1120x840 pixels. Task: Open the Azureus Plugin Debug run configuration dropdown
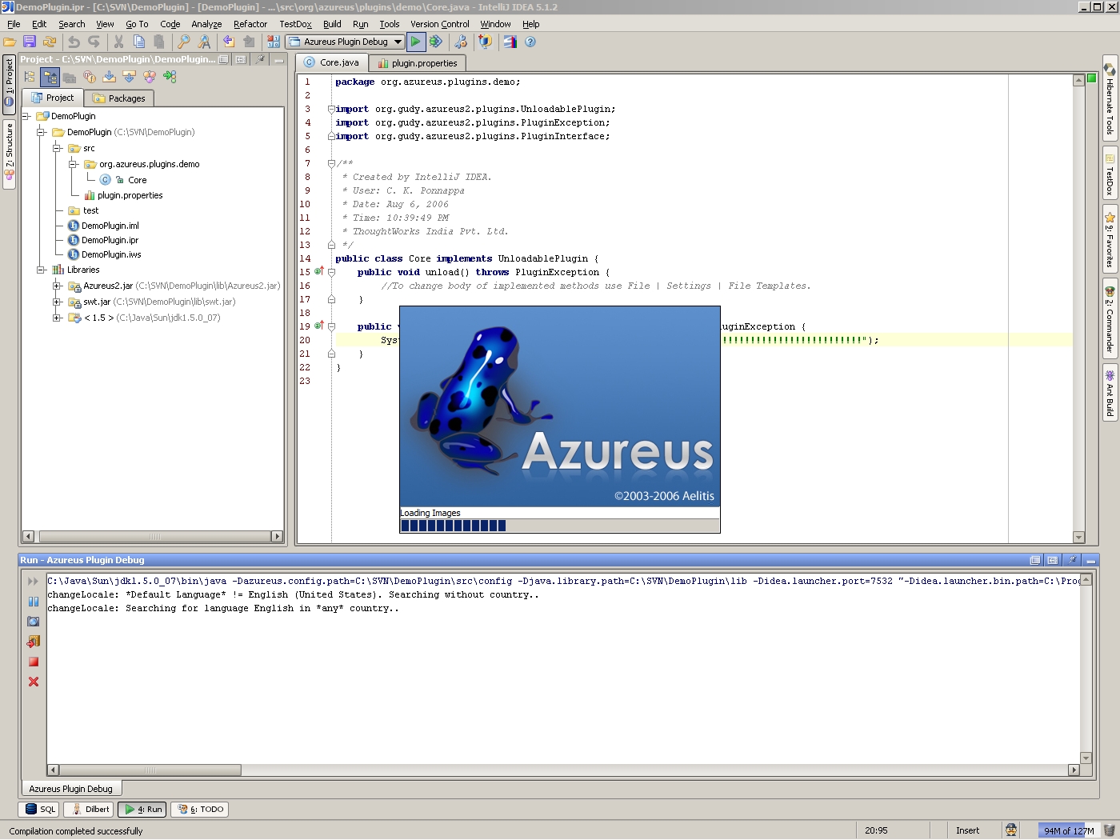point(346,42)
